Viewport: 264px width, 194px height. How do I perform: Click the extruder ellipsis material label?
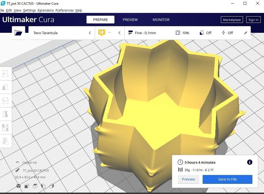[x=109, y=33]
